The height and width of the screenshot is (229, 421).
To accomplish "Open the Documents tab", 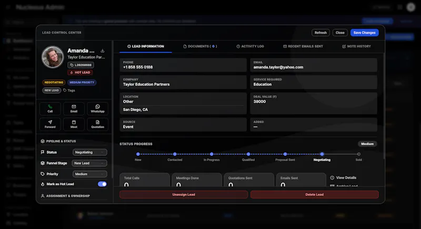I will coord(200,46).
